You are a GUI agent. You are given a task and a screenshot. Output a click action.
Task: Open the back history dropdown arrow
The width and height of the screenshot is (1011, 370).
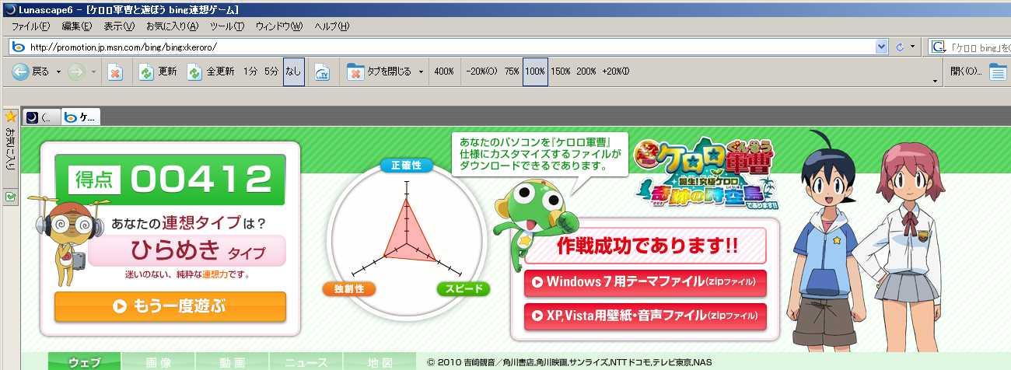tap(58, 72)
